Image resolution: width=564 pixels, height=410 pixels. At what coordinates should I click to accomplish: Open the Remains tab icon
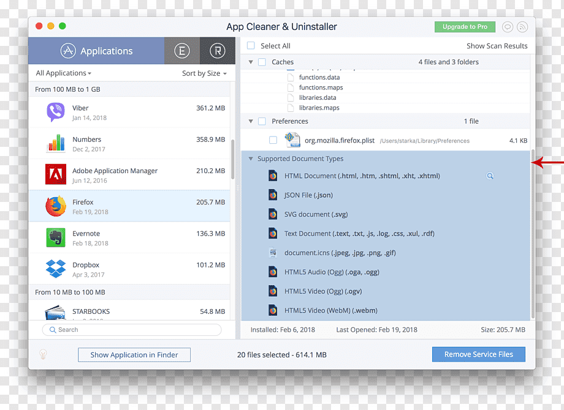pos(218,51)
